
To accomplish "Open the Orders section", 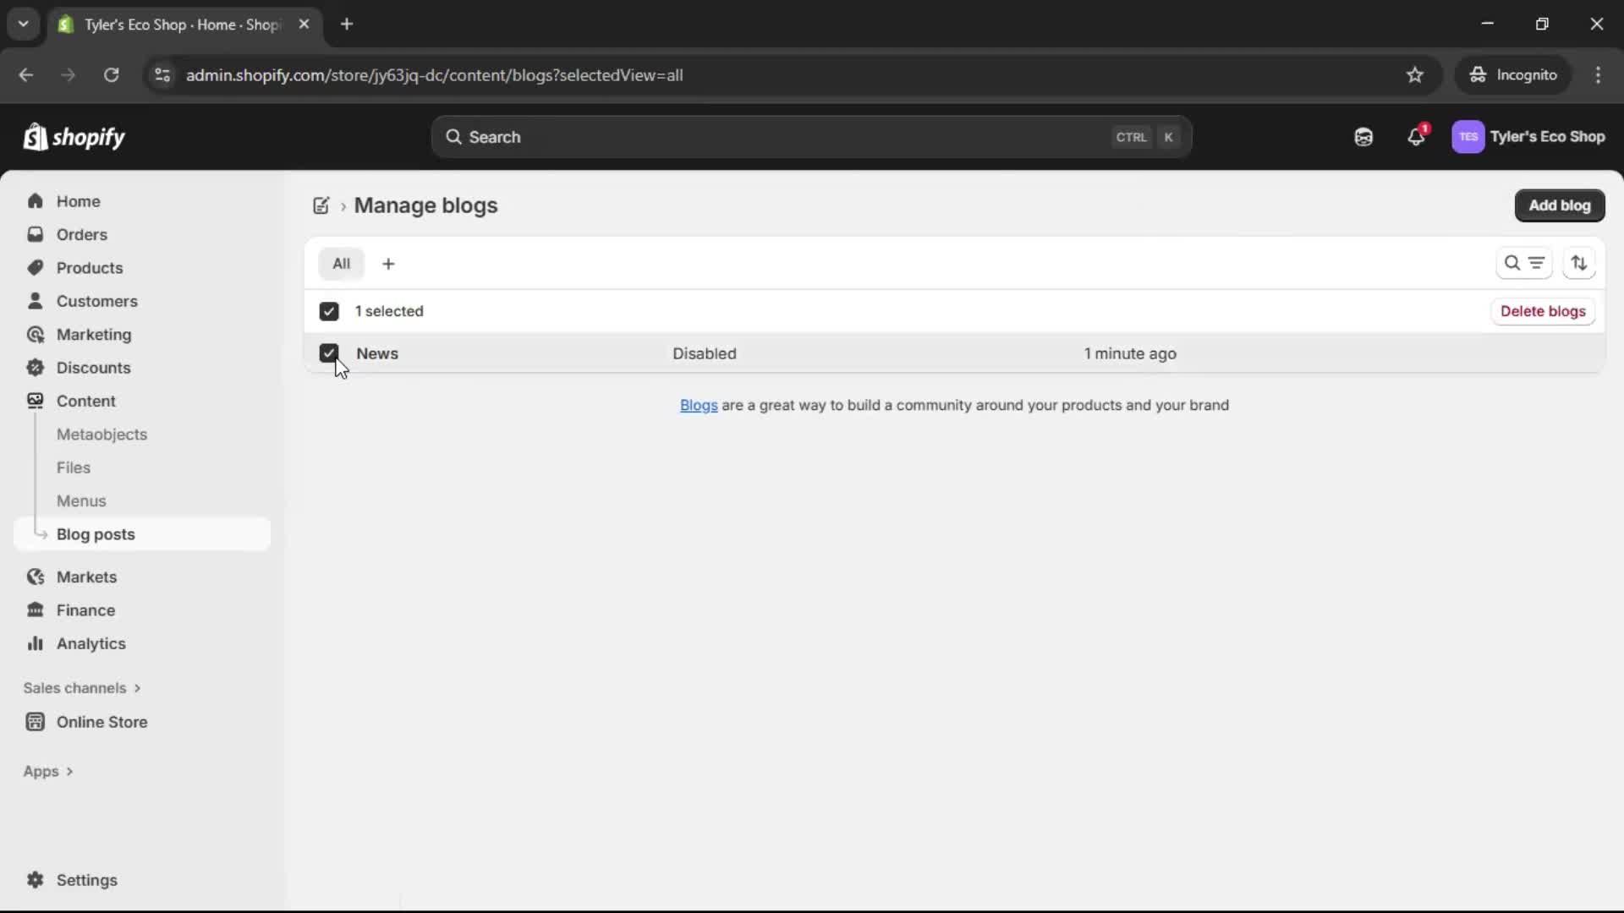I will pos(80,234).
